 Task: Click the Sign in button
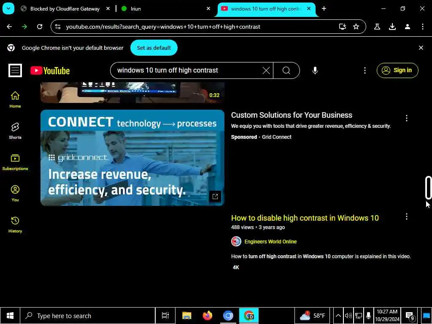click(x=397, y=70)
